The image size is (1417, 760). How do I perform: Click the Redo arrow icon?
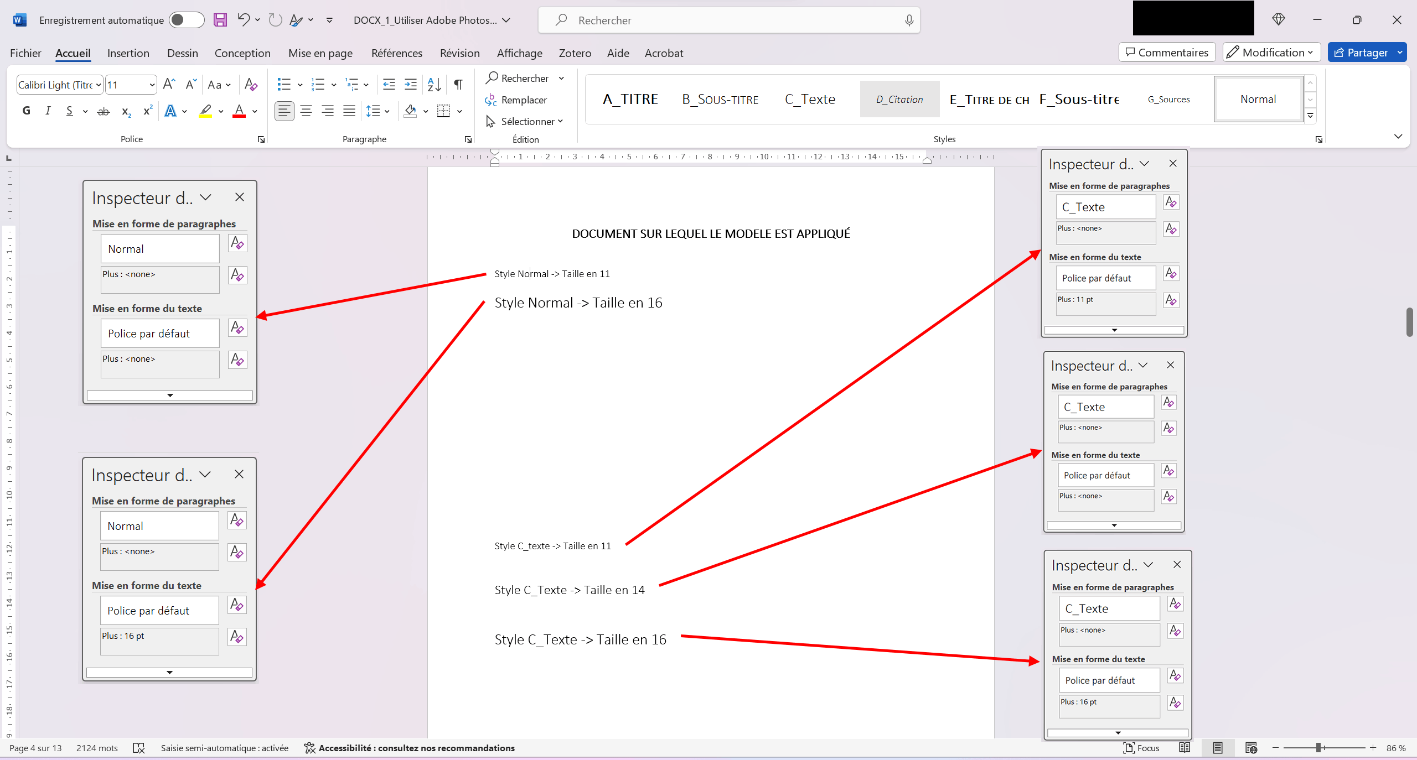pyautogui.click(x=275, y=20)
